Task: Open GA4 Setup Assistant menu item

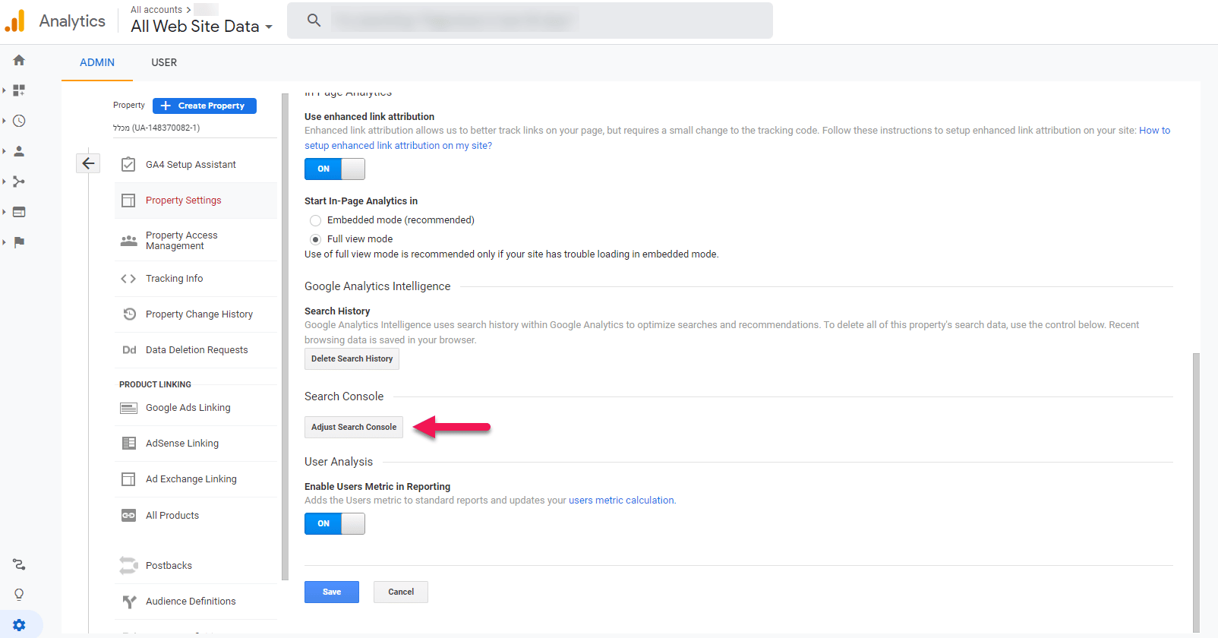Action: coord(195,164)
